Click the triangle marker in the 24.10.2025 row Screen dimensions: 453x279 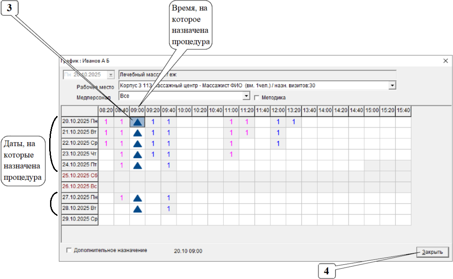click(x=137, y=165)
